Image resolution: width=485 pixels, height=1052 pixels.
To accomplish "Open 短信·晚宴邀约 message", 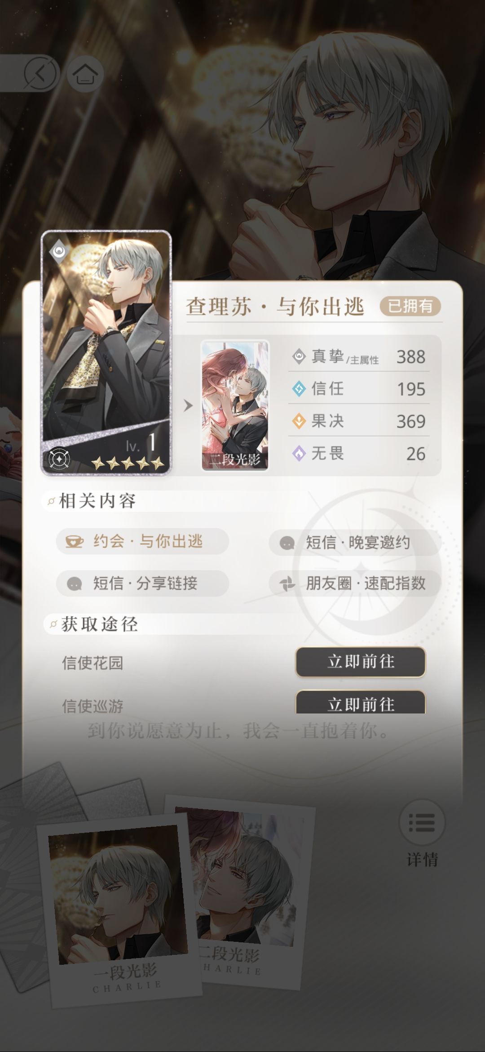I will pos(354,543).
